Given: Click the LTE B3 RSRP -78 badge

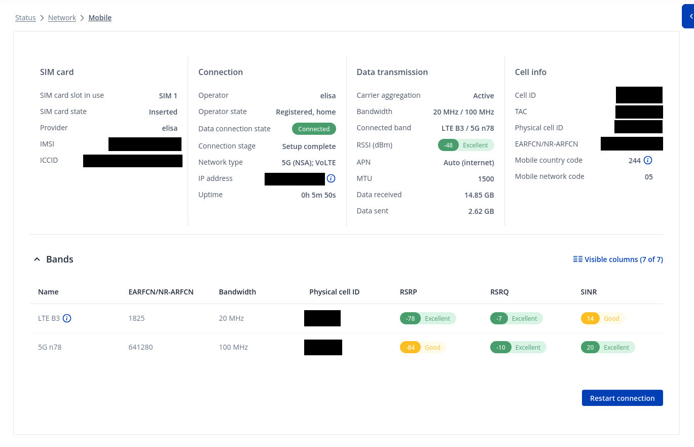Looking at the screenshot, I should [x=428, y=318].
